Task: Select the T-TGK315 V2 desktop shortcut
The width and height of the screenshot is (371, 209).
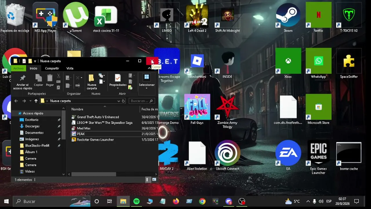Action: point(349,17)
